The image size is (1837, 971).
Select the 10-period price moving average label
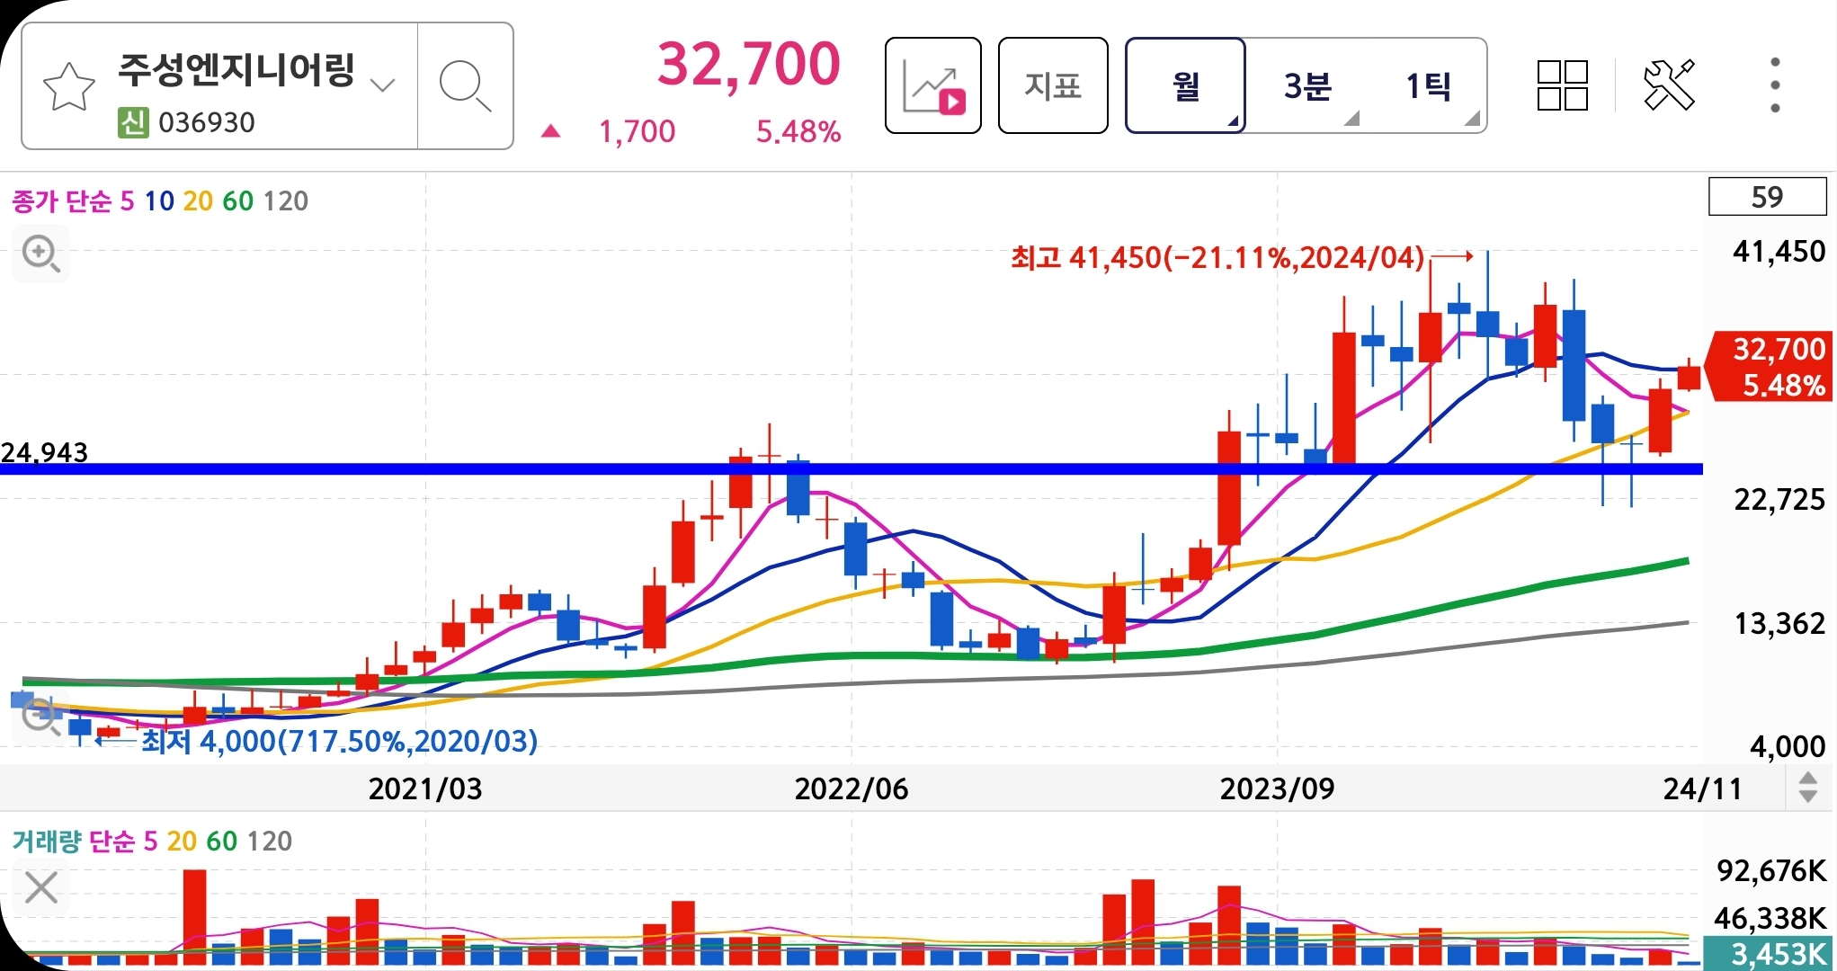coord(159,200)
